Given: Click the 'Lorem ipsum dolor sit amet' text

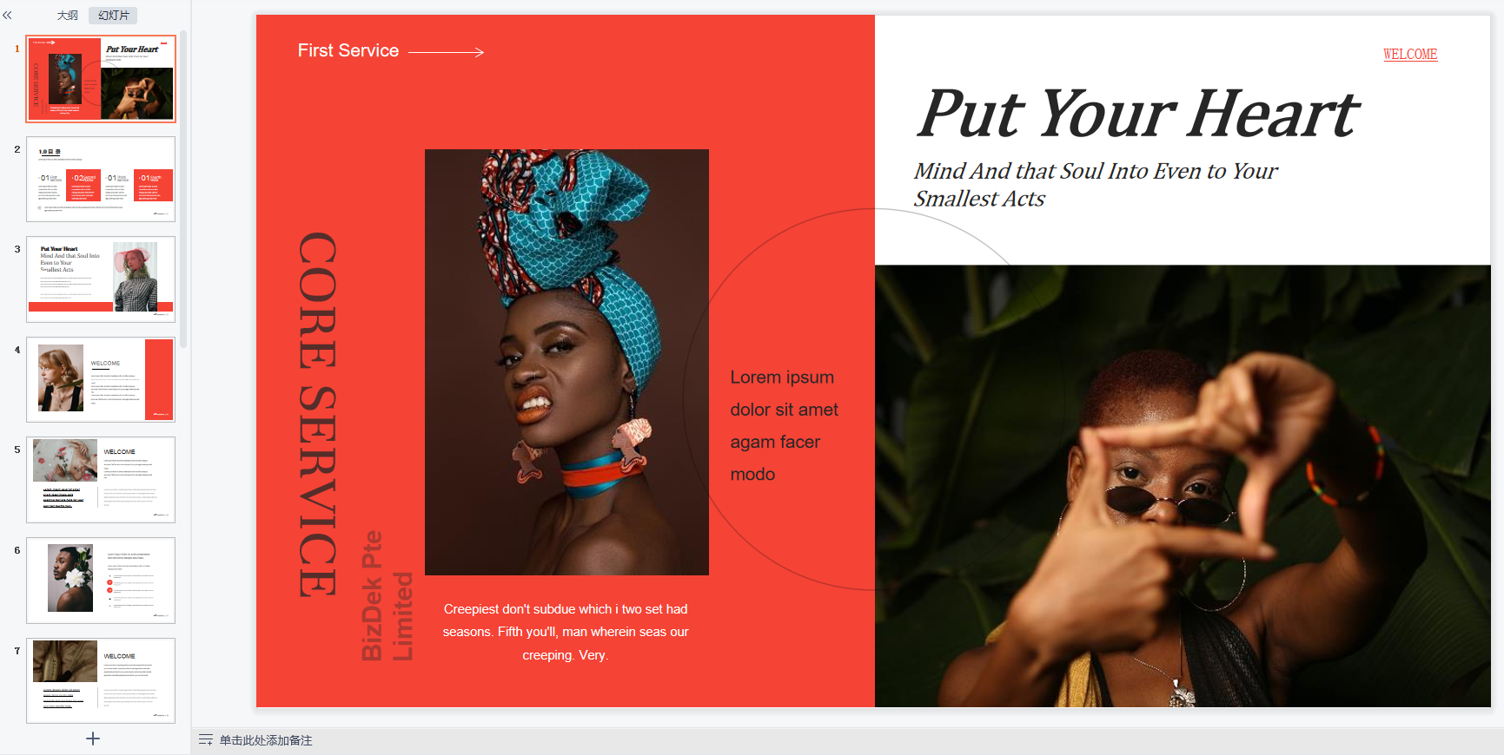Looking at the screenshot, I should point(784,393).
